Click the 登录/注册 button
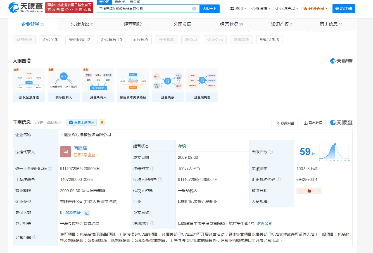The image size is (373, 253). (344, 9)
